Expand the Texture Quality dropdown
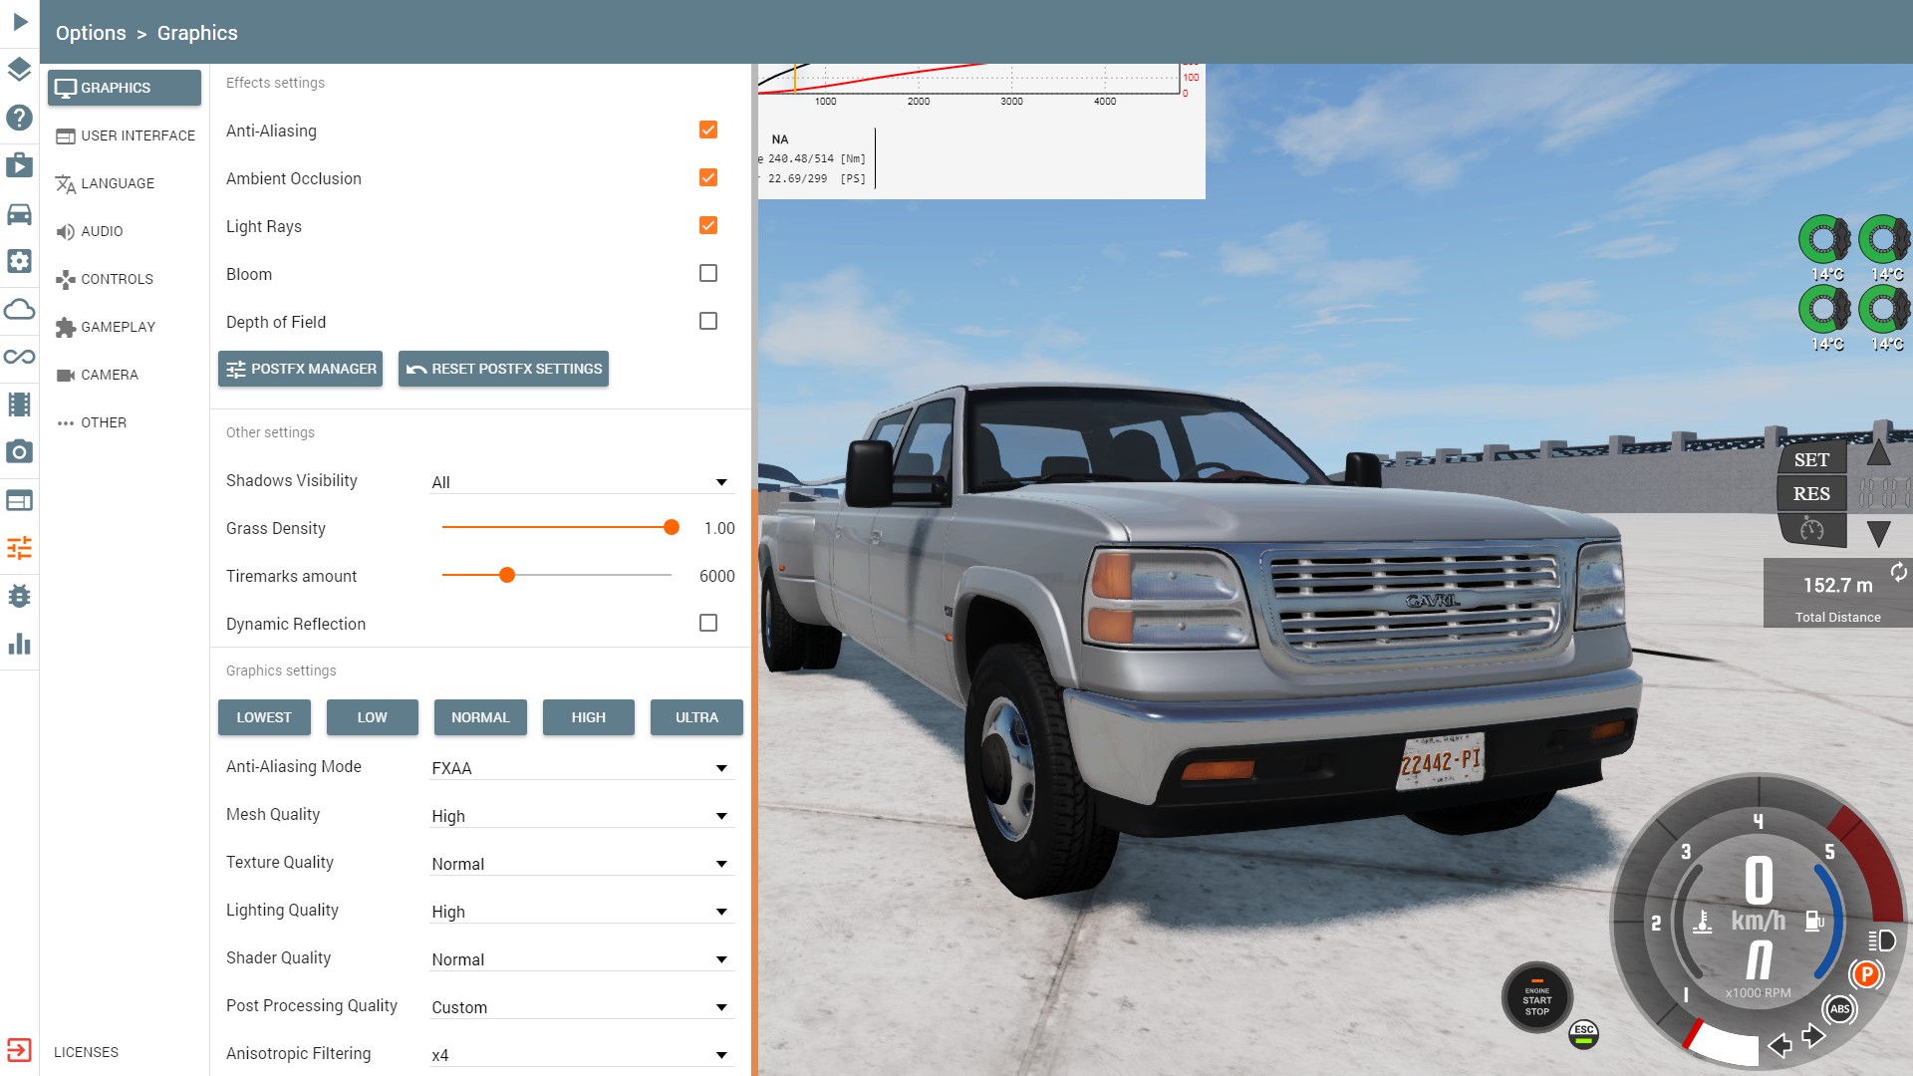The height and width of the screenshot is (1076, 1913). [x=581, y=864]
